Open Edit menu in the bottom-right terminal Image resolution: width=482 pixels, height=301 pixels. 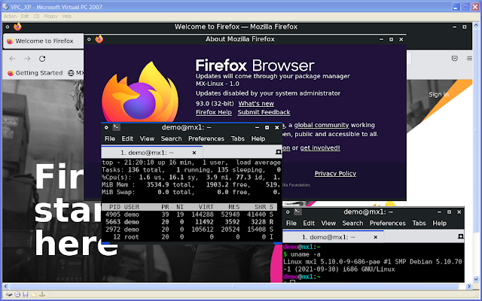pyautogui.click(x=309, y=223)
